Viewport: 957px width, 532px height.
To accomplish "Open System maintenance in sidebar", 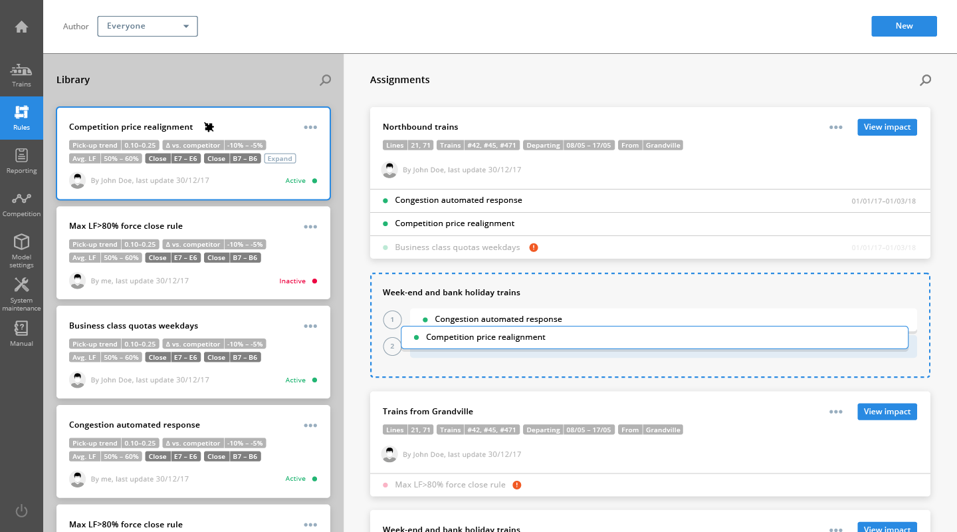I will point(21,294).
